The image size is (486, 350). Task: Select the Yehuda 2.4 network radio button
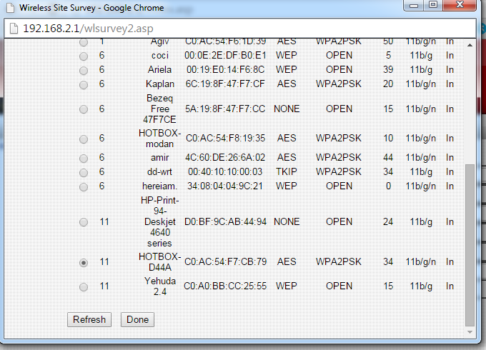pyautogui.click(x=84, y=287)
